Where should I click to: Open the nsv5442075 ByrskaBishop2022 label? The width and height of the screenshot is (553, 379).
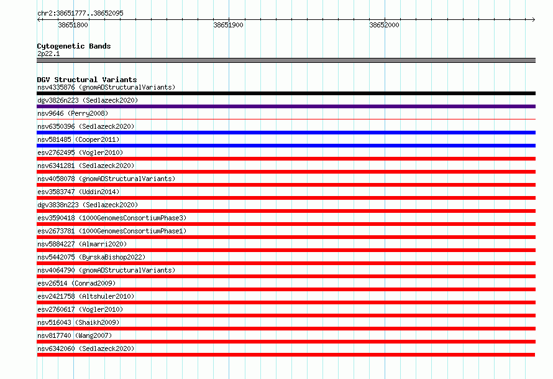tap(91, 257)
